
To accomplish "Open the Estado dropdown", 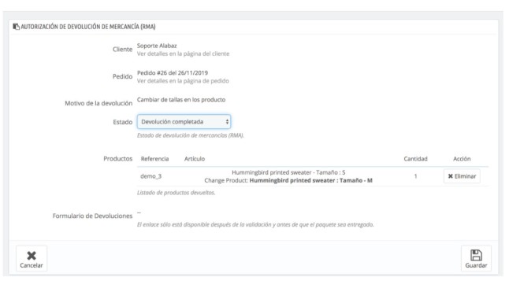I will point(184,122).
